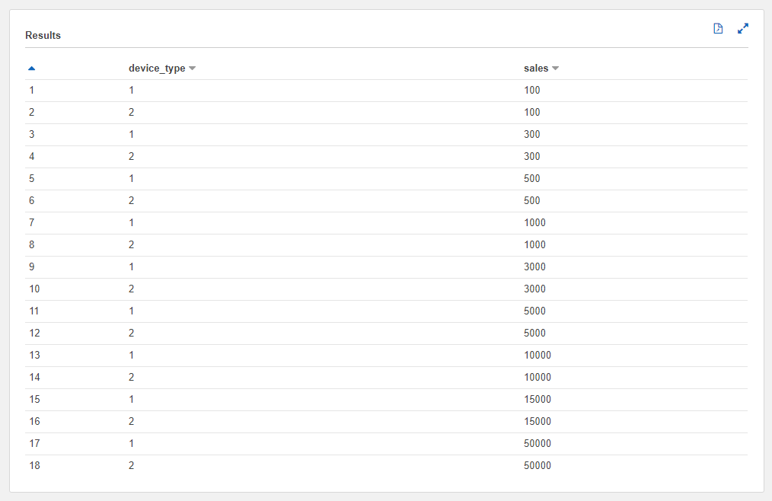
Task: Click device_type value 2 in row 2
Action: pyautogui.click(x=132, y=113)
